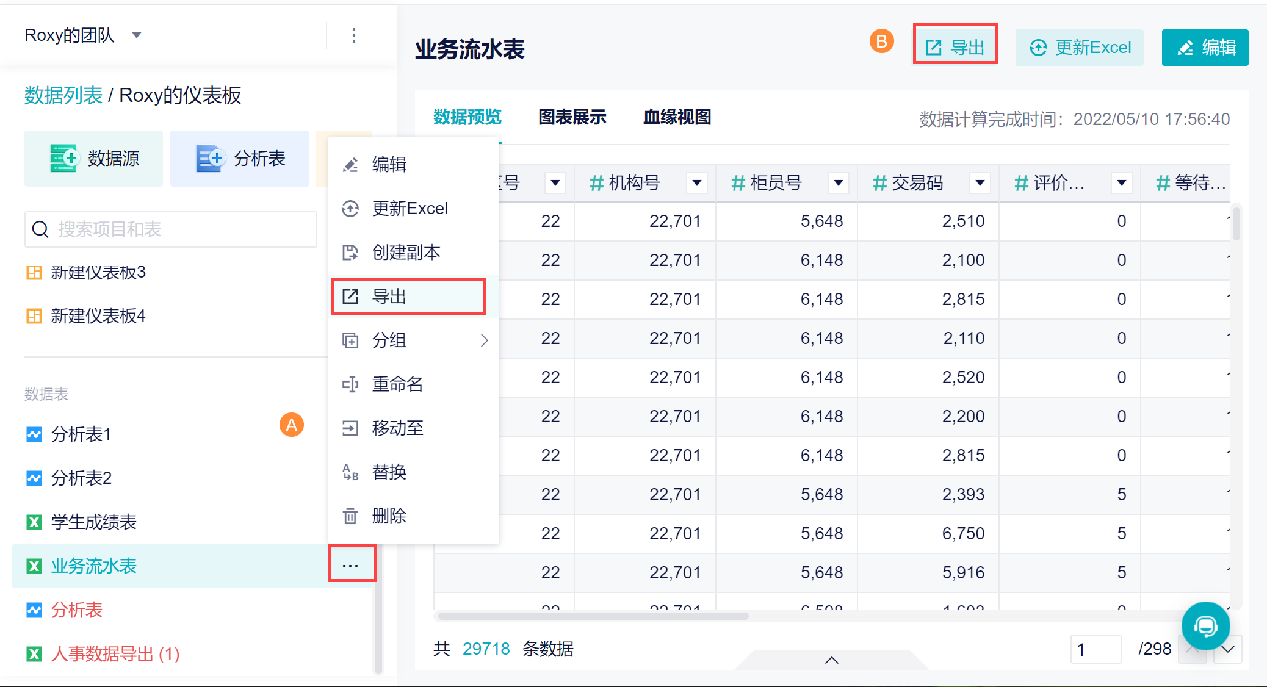Viewport: 1267px width, 687px height.
Task: Click 导出 in the context menu
Action: click(389, 297)
